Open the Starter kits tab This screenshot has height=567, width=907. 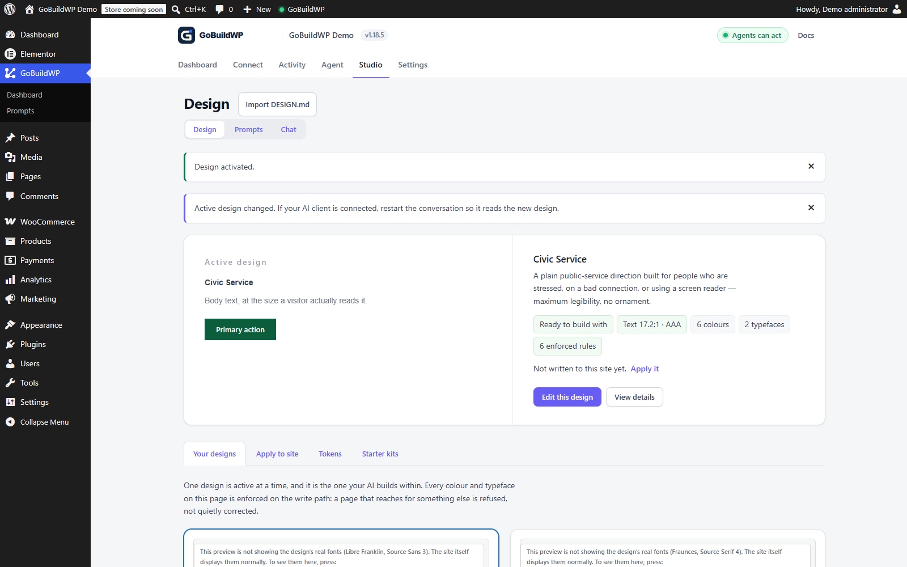pos(380,454)
